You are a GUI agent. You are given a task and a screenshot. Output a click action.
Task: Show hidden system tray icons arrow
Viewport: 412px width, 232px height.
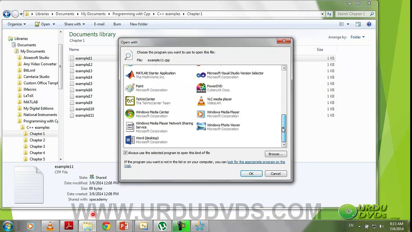pos(360,226)
